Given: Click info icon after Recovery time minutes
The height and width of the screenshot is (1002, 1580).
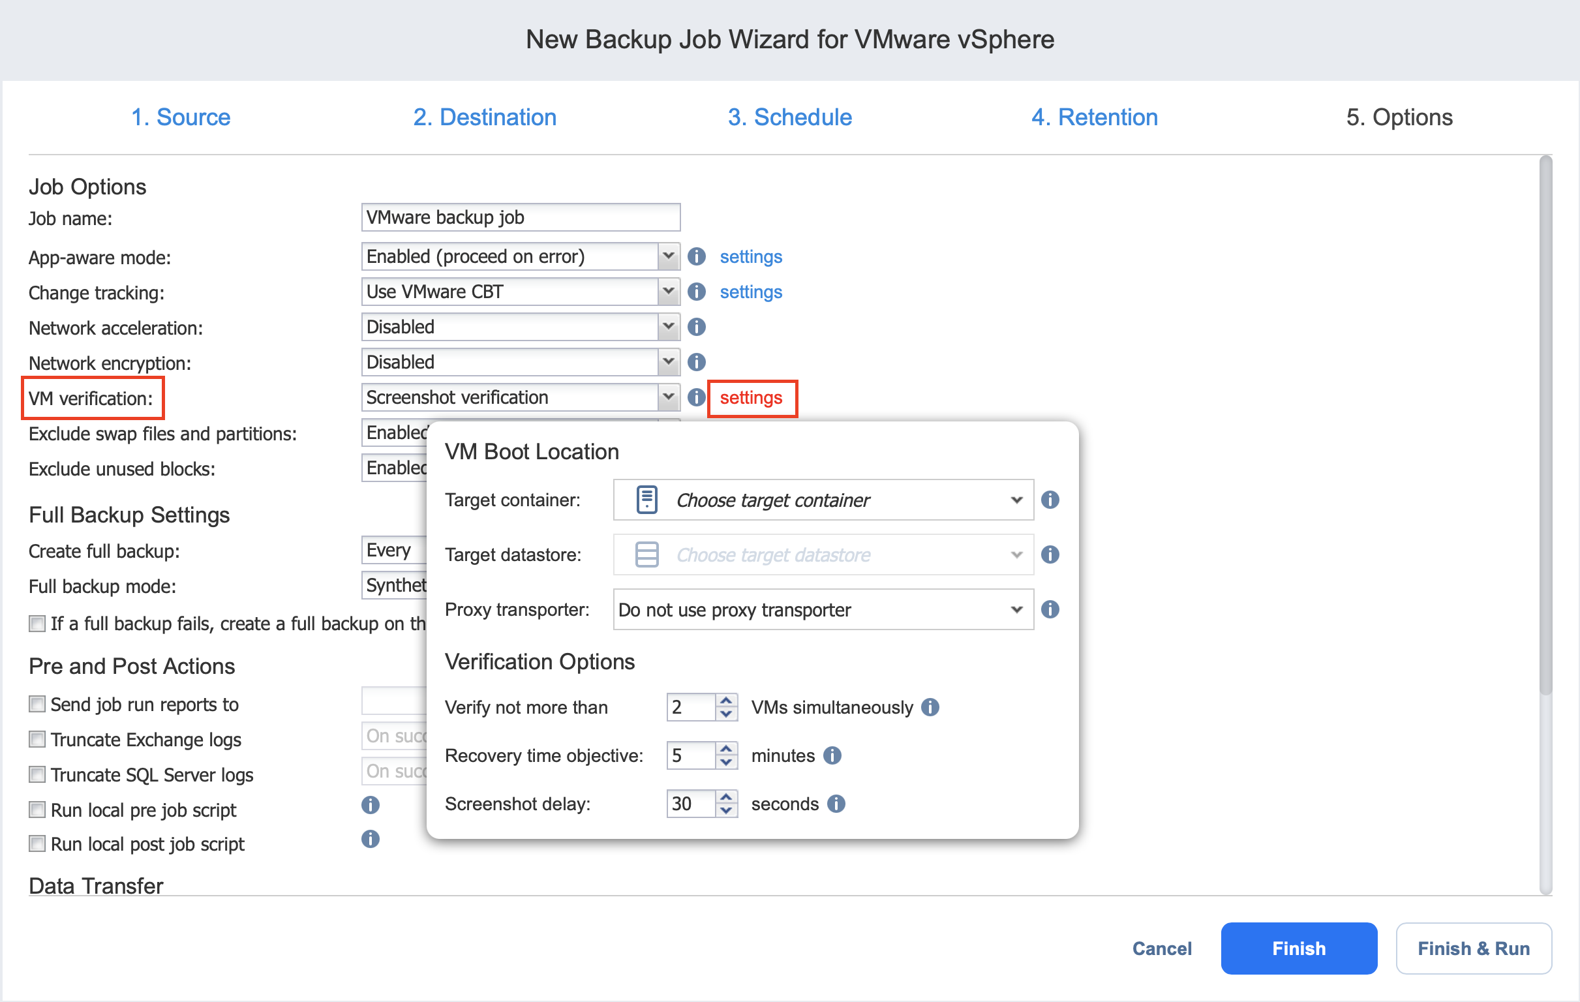Looking at the screenshot, I should point(832,756).
